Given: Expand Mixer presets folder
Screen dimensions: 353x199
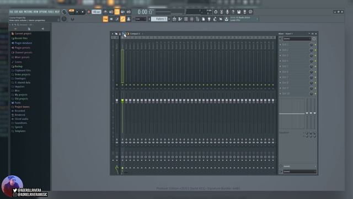Looking at the screenshot, I should 20,57.
